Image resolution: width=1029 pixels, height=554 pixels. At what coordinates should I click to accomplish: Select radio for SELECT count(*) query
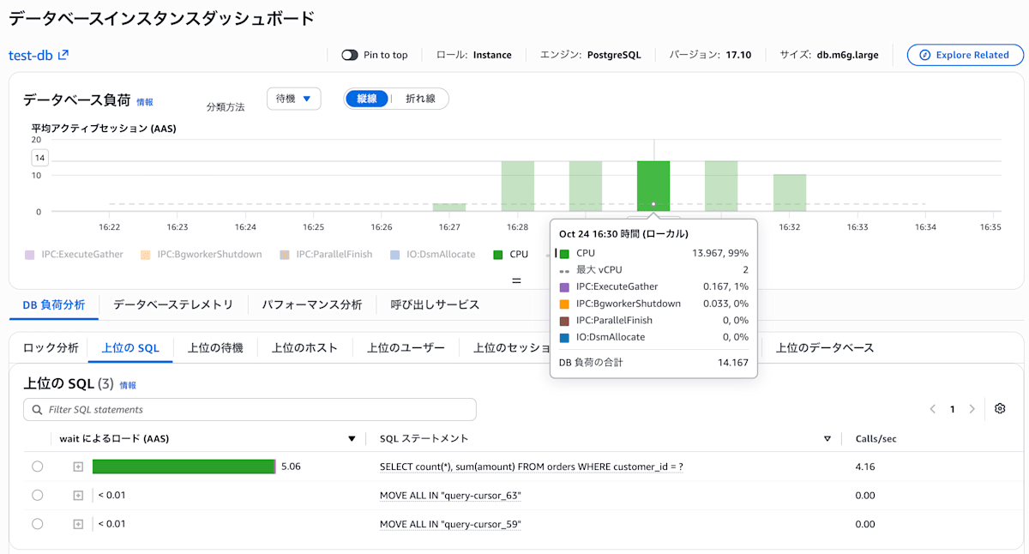[37, 467]
